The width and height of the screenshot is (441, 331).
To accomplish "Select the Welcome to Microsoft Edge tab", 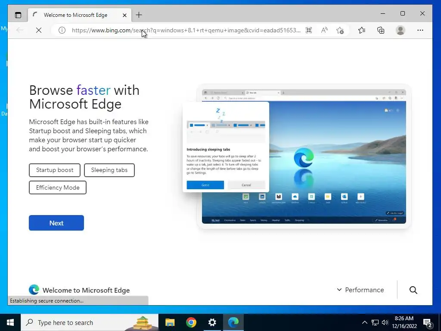I will click(79, 15).
